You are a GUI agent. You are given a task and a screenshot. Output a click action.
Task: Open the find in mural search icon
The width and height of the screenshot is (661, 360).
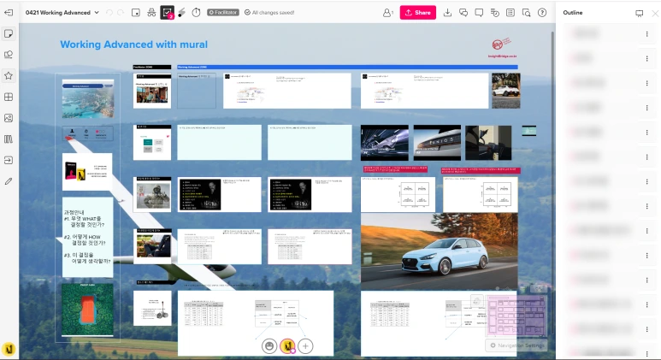point(526,13)
